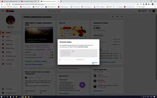
Task: Close the active YouTube Studio browser tab
Action: point(58,1)
